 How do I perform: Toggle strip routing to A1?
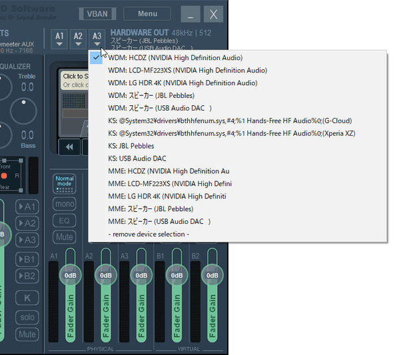pyautogui.click(x=27, y=207)
